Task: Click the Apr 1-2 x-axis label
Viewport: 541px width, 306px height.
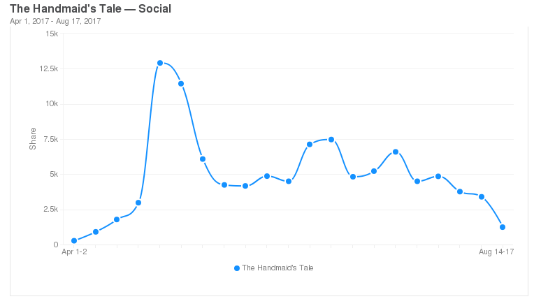Action: tap(74, 252)
